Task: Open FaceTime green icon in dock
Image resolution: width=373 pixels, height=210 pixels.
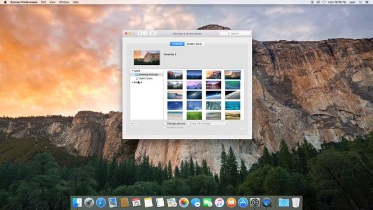Action: (207, 202)
